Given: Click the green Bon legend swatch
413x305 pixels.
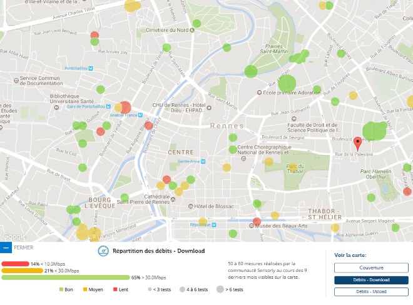Looking at the screenshot, I should (61, 289).
